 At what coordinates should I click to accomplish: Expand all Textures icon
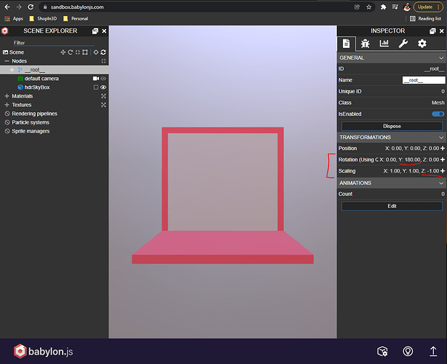[x=103, y=105]
